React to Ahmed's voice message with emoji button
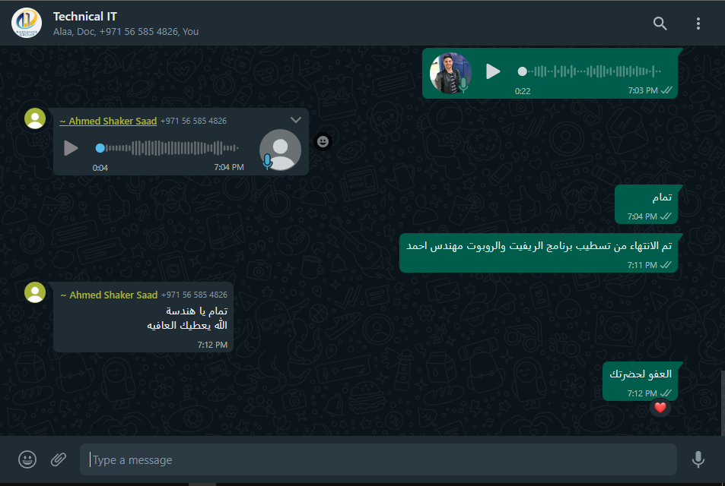Viewport: 725px width, 486px height. (x=323, y=142)
